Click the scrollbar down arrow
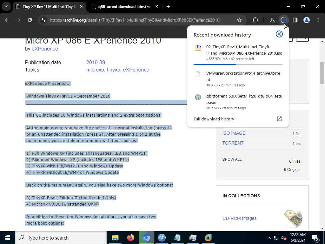This screenshot has width=325, height=244. point(322,228)
